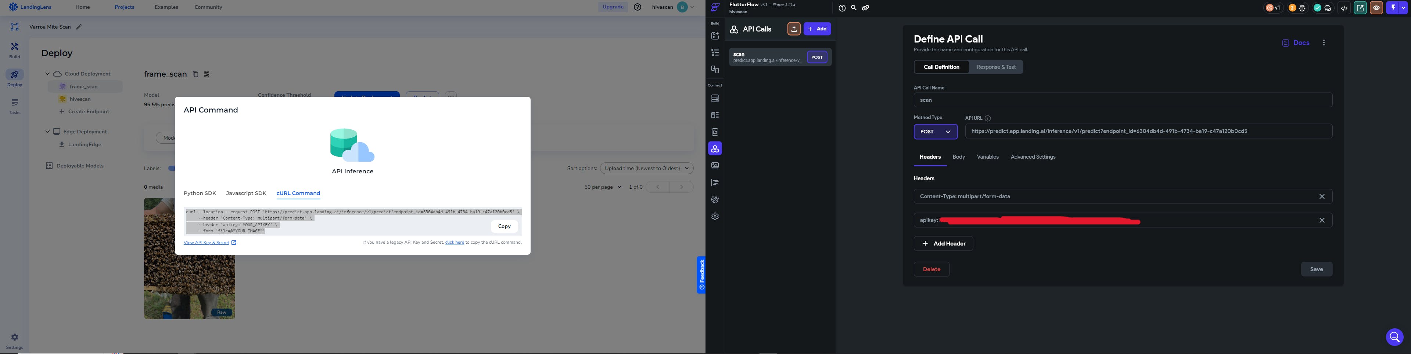This screenshot has height=354, width=1411.
Task: Select the Call Definition tab
Action: [x=941, y=67]
